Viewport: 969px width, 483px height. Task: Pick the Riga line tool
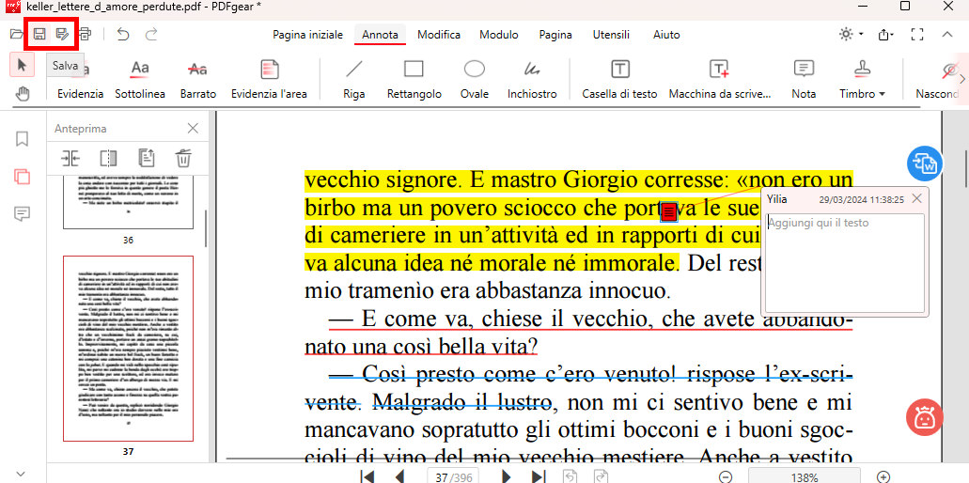click(354, 78)
